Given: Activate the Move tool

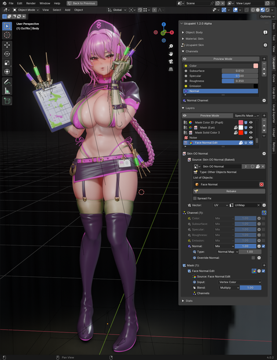Looking at the screenshot, I should pos(7,45).
